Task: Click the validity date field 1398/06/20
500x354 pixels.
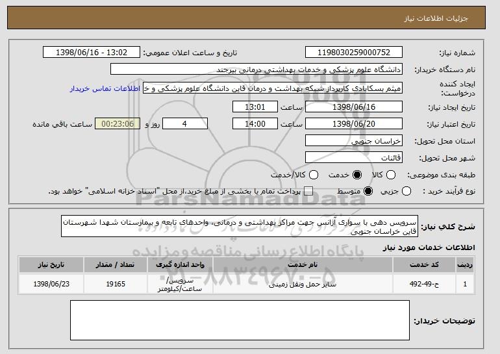Action: pyautogui.click(x=354, y=124)
